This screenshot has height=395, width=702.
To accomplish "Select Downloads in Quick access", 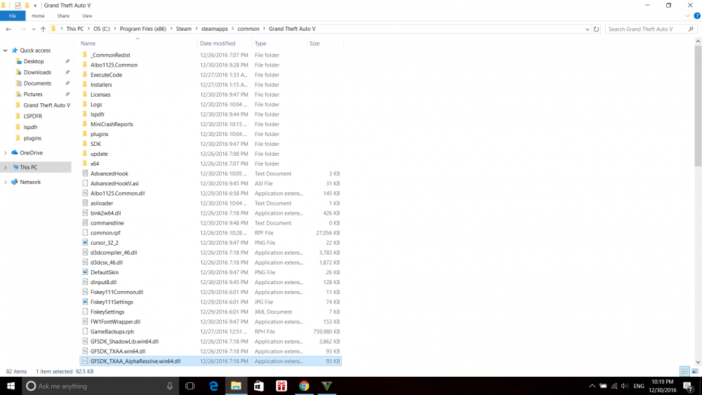I will [x=37, y=72].
